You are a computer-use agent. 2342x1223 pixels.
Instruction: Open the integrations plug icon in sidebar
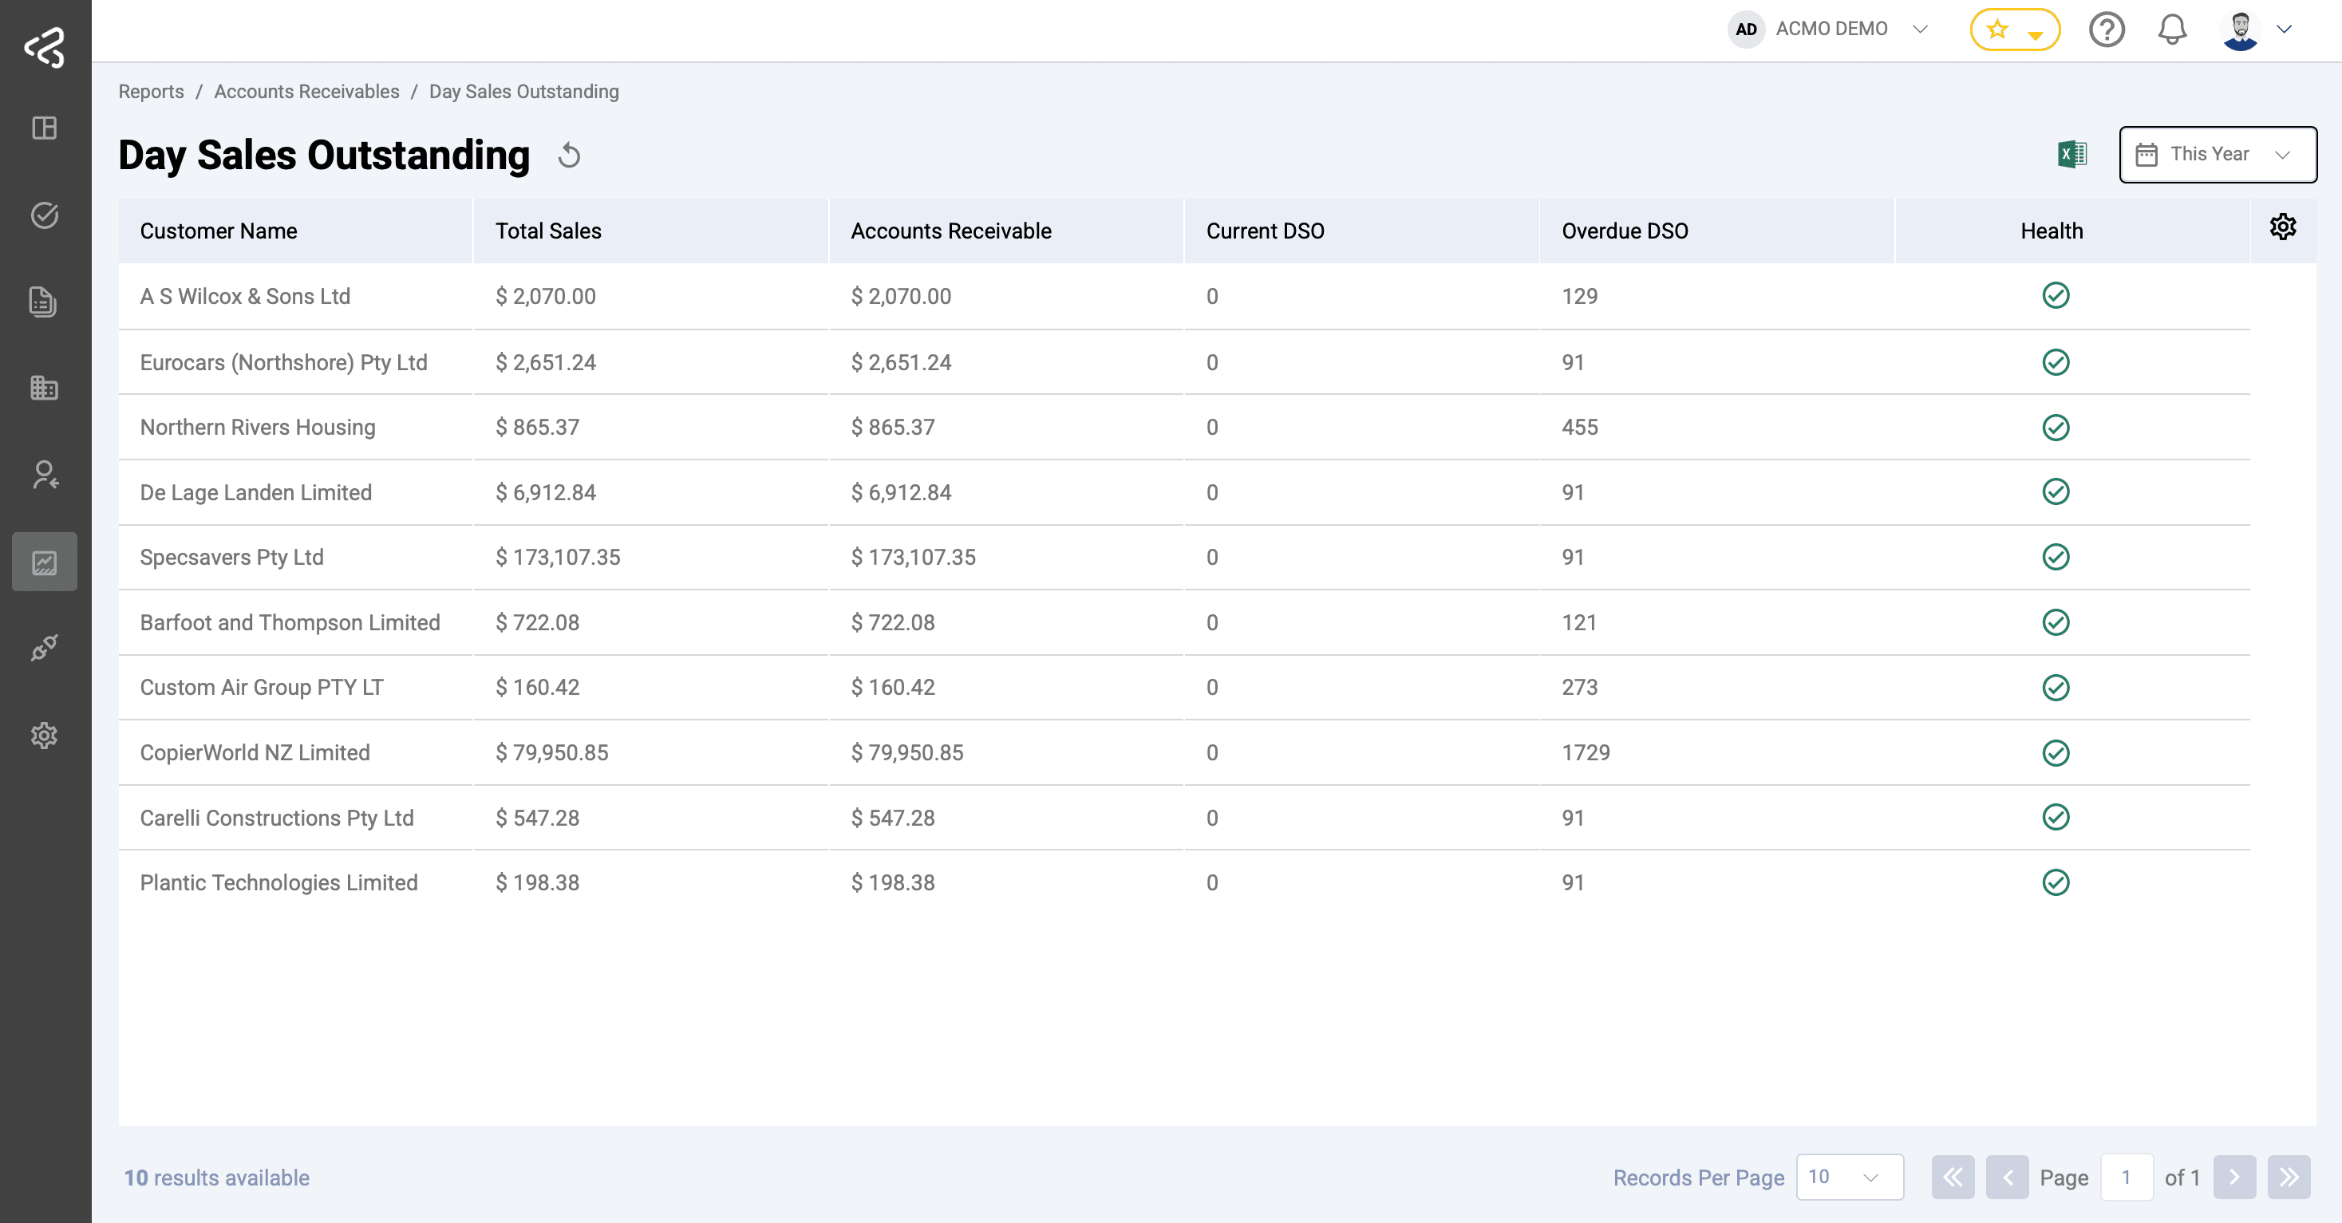tap(45, 648)
